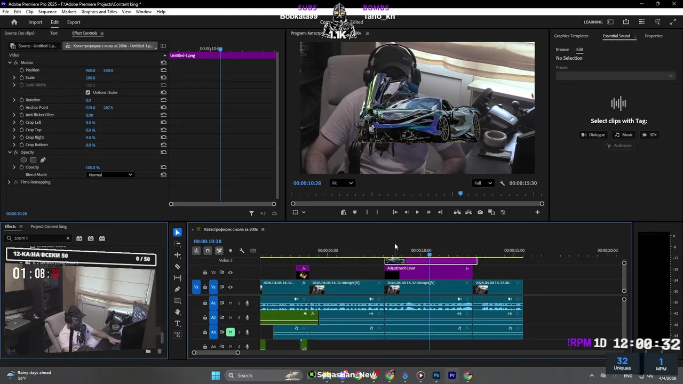
Task: Unmute audio track A3
Action: [x=231, y=332]
